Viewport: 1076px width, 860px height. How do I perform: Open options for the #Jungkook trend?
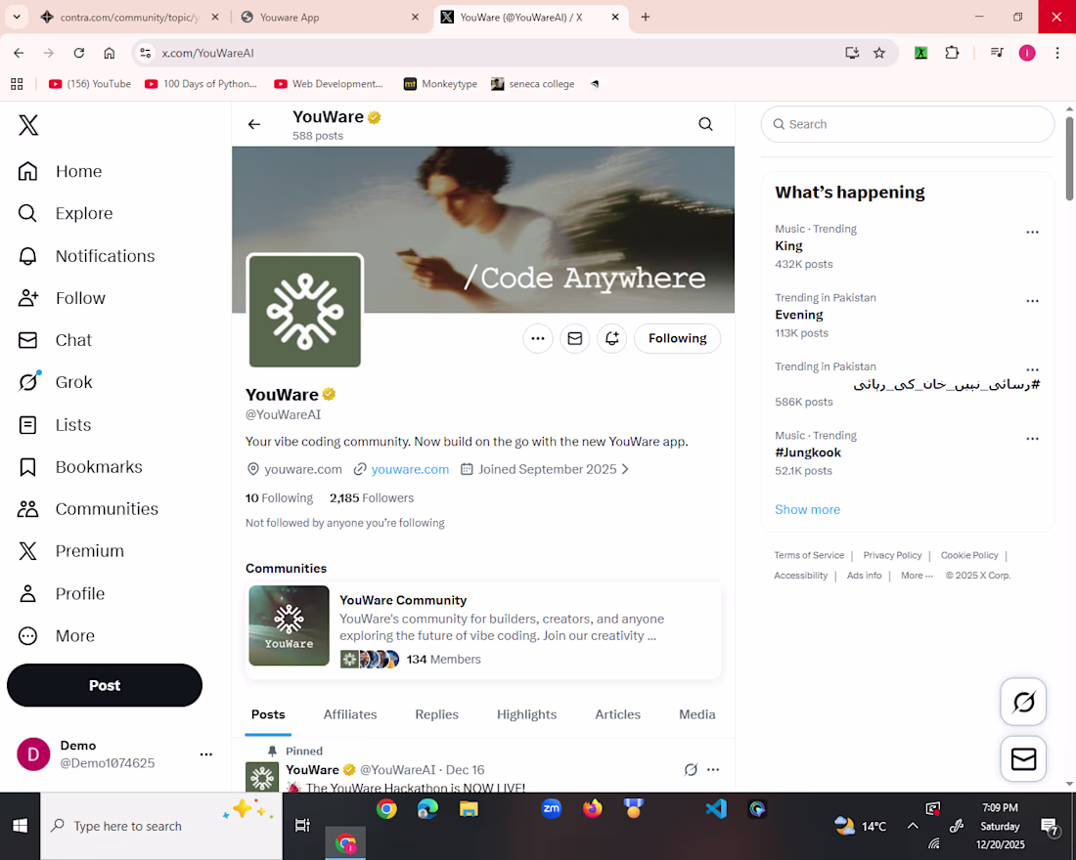coord(1032,438)
